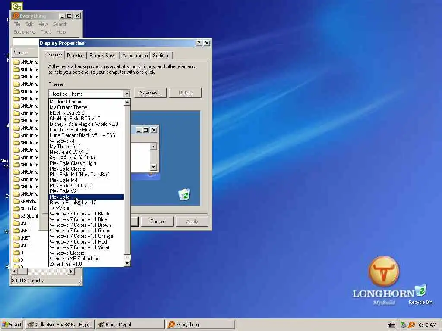Choose Royale Remixed v1.47 theme

point(86,203)
